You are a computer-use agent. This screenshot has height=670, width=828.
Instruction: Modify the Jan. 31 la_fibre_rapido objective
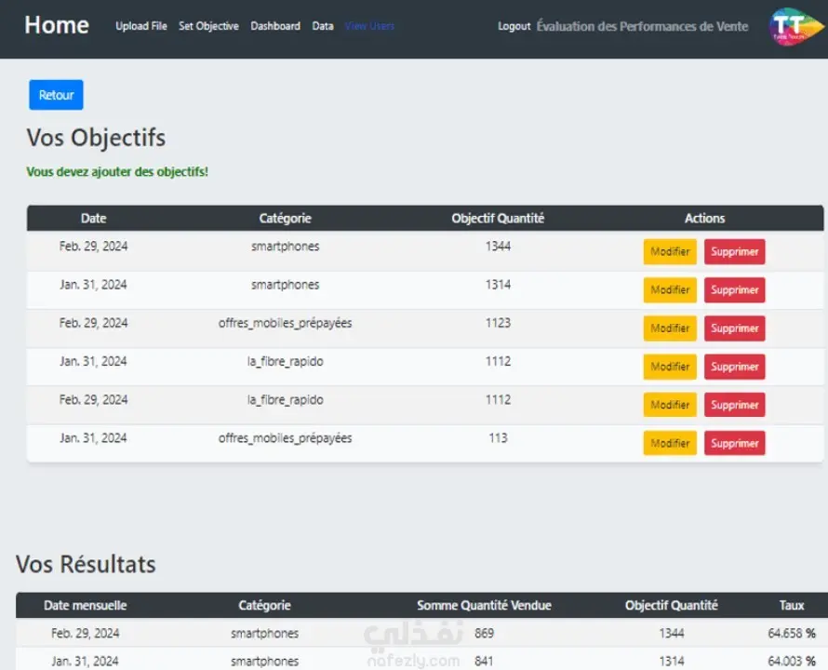coord(670,367)
